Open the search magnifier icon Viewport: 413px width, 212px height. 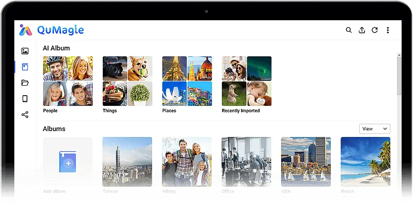[349, 30]
